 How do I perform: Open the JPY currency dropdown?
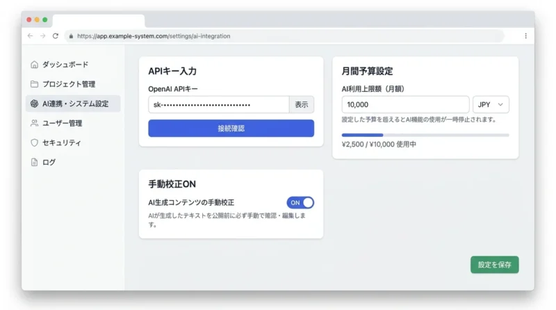click(x=491, y=105)
